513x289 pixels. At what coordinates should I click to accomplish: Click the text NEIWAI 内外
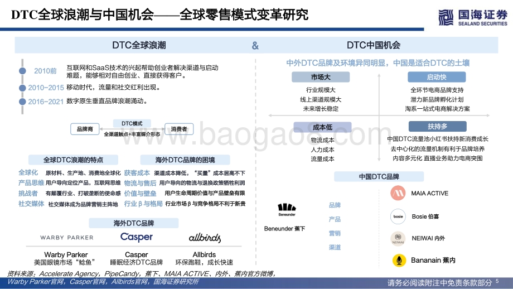pos(428,238)
